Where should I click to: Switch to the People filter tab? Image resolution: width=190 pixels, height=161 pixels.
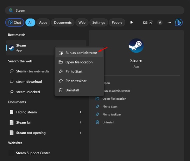(x=117, y=22)
